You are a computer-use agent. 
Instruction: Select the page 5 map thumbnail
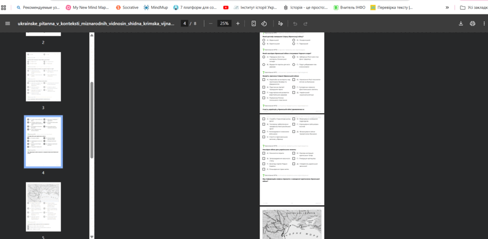[x=43, y=207]
